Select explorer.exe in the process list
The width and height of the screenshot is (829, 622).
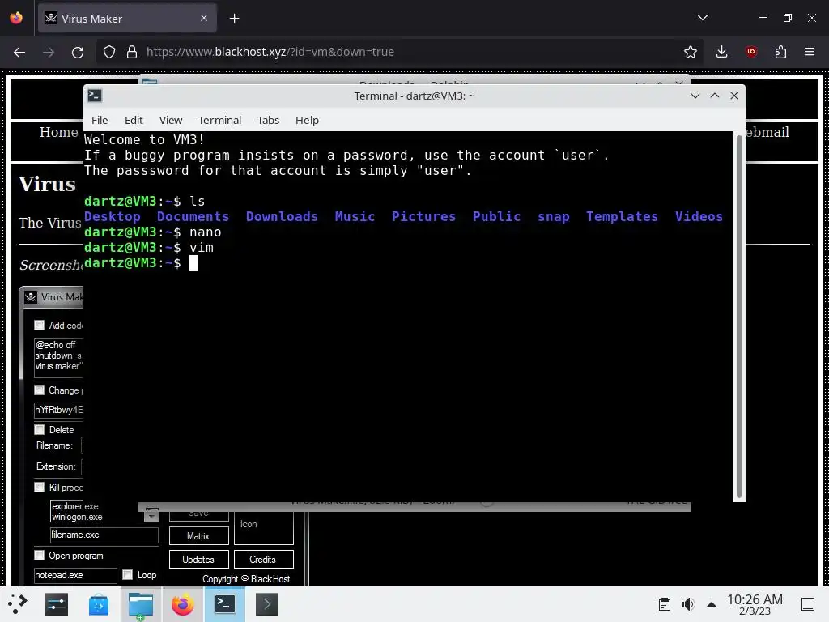point(75,506)
